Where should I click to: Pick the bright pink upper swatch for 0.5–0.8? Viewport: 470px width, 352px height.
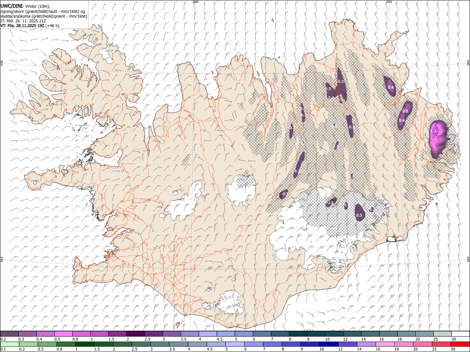pos(64,334)
